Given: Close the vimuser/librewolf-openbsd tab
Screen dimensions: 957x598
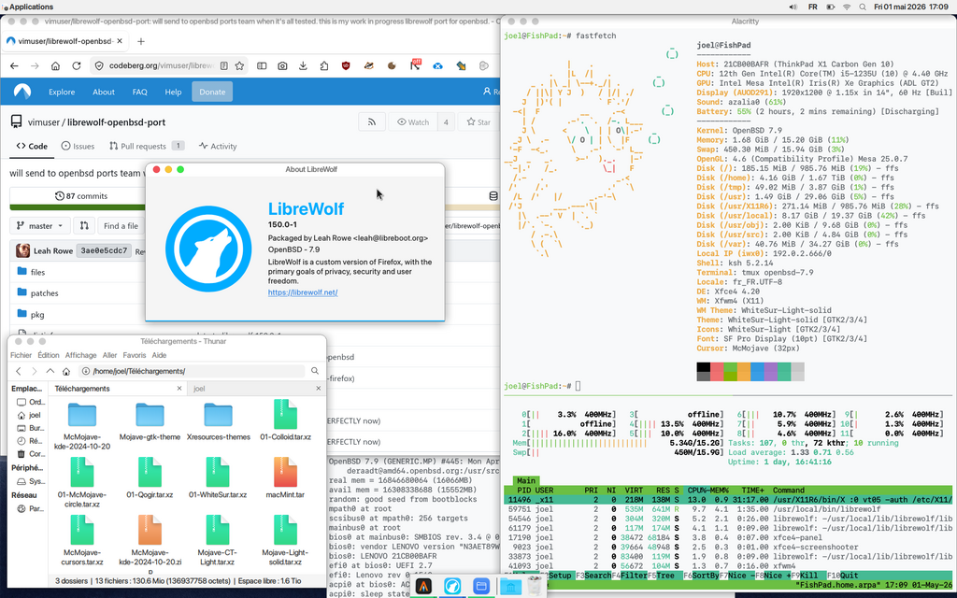Looking at the screenshot, I should (x=120, y=41).
